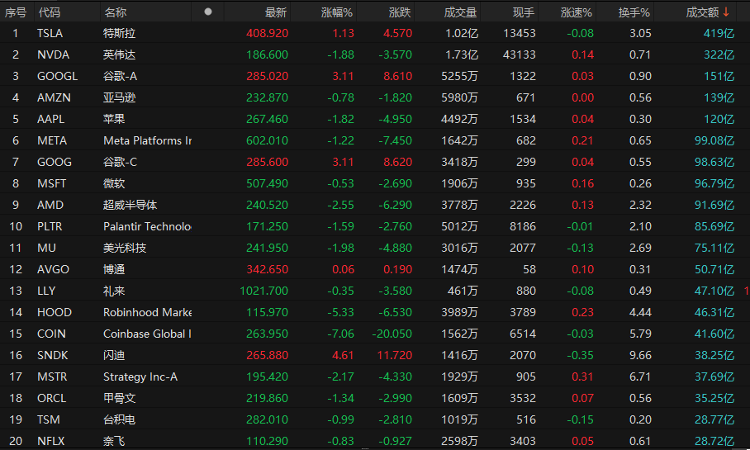Click the -7.06 change percent for COIN
The height and width of the screenshot is (450, 750).
(x=340, y=334)
